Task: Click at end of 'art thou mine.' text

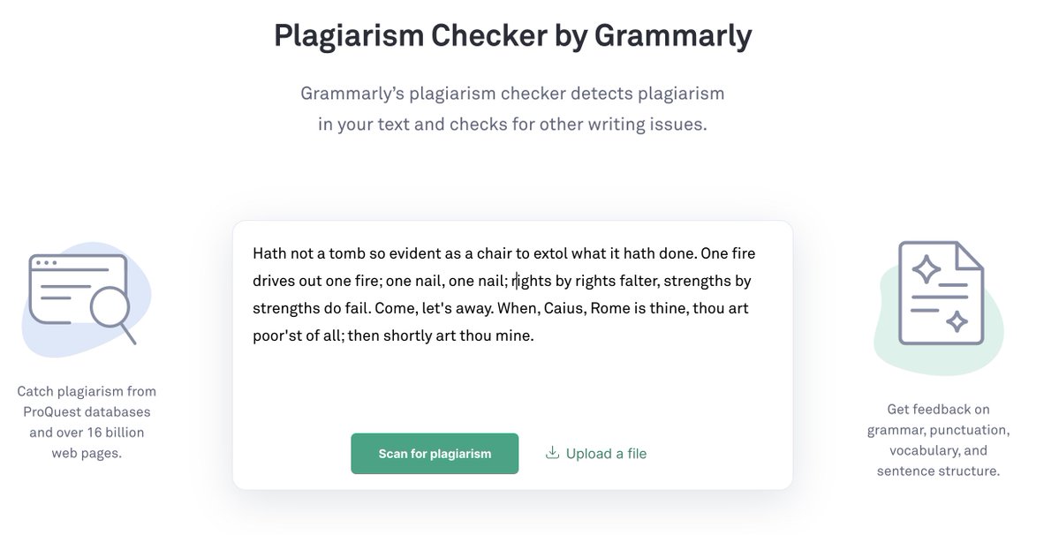Action: [535, 335]
